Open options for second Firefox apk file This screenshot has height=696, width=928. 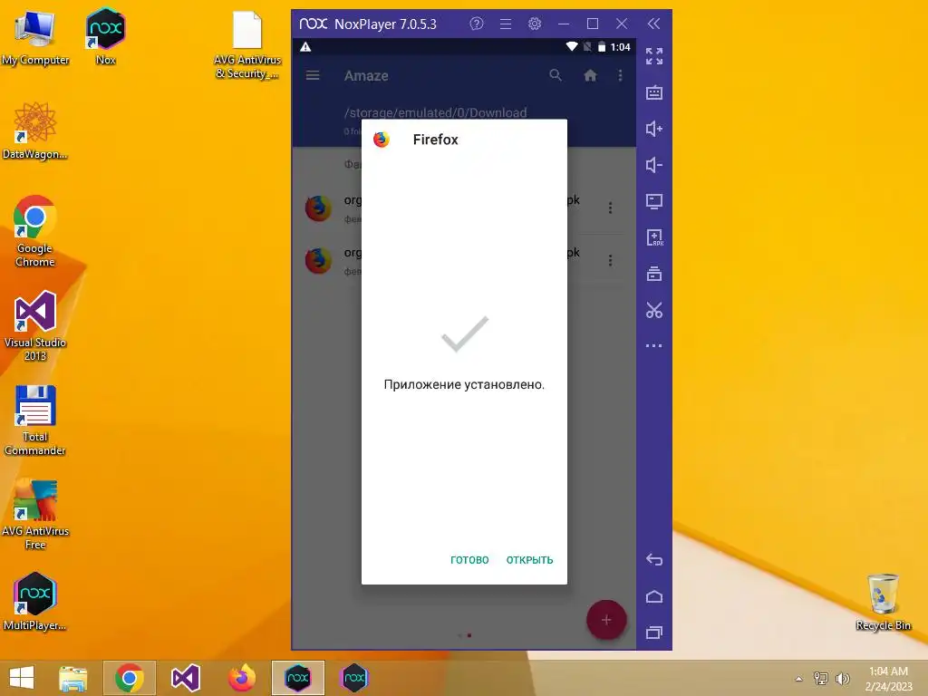[610, 260]
